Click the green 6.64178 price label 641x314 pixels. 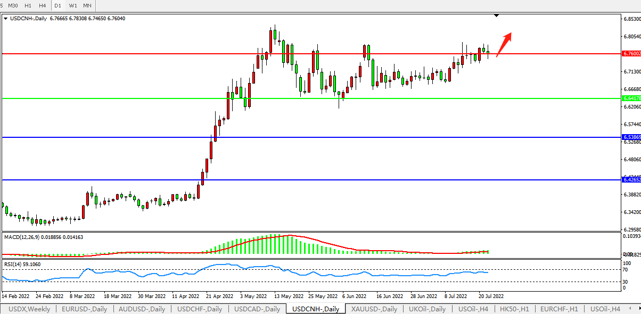tap(631, 98)
